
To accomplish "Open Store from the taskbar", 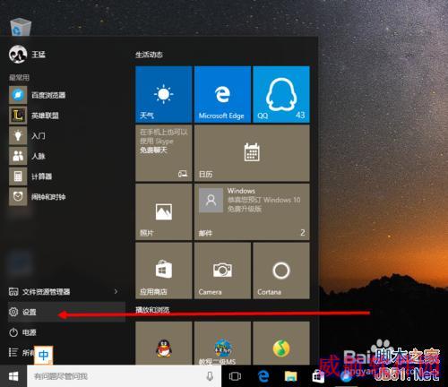I will click(318, 376).
